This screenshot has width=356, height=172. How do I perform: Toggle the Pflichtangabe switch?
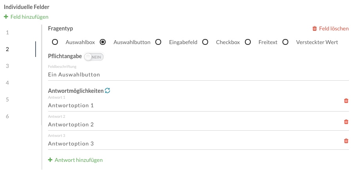point(94,57)
